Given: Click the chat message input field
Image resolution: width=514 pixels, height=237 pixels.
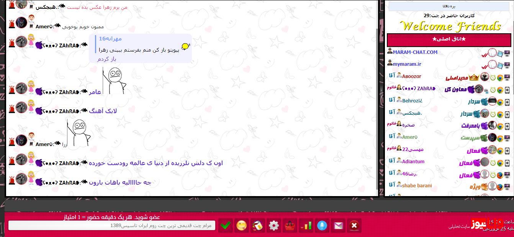Looking at the screenshot, I should click(x=111, y=226).
